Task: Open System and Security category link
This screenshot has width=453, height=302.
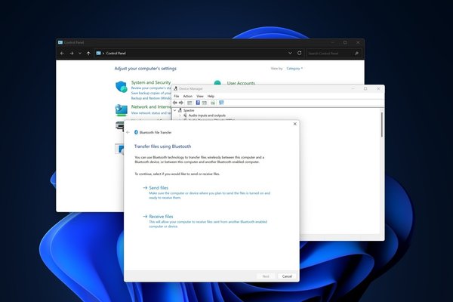Action: click(x=151, y=82)
